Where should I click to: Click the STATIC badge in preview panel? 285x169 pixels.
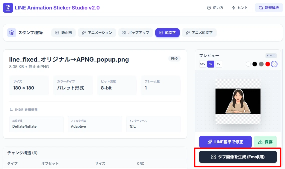[x=271, y=56]
